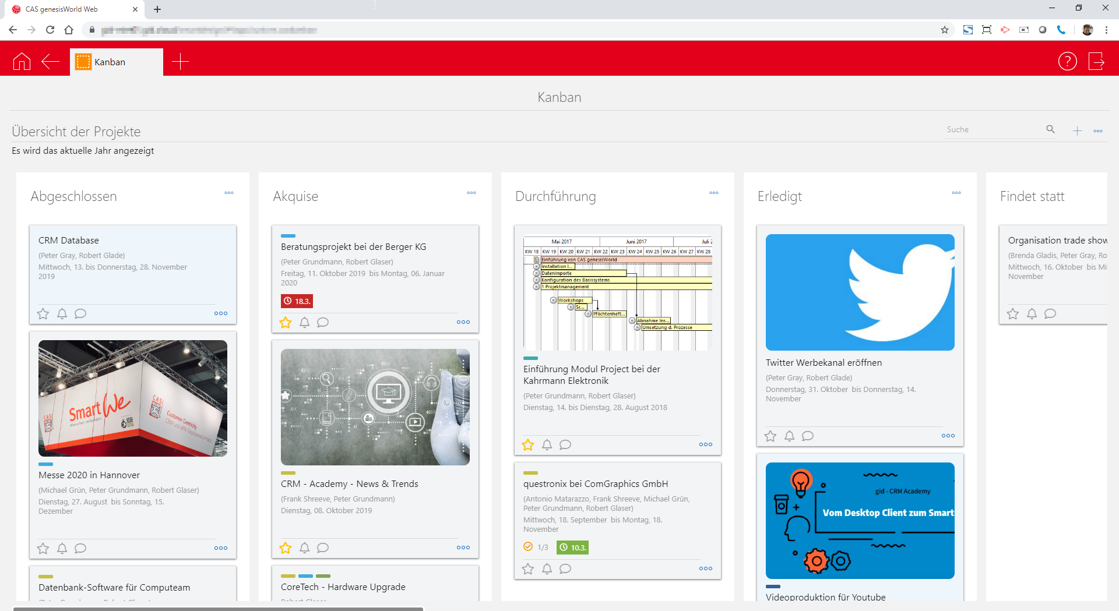Click the red 18.3. deadline badge
This screenshot has height=611, width=1119.
[x=297, y=301]
